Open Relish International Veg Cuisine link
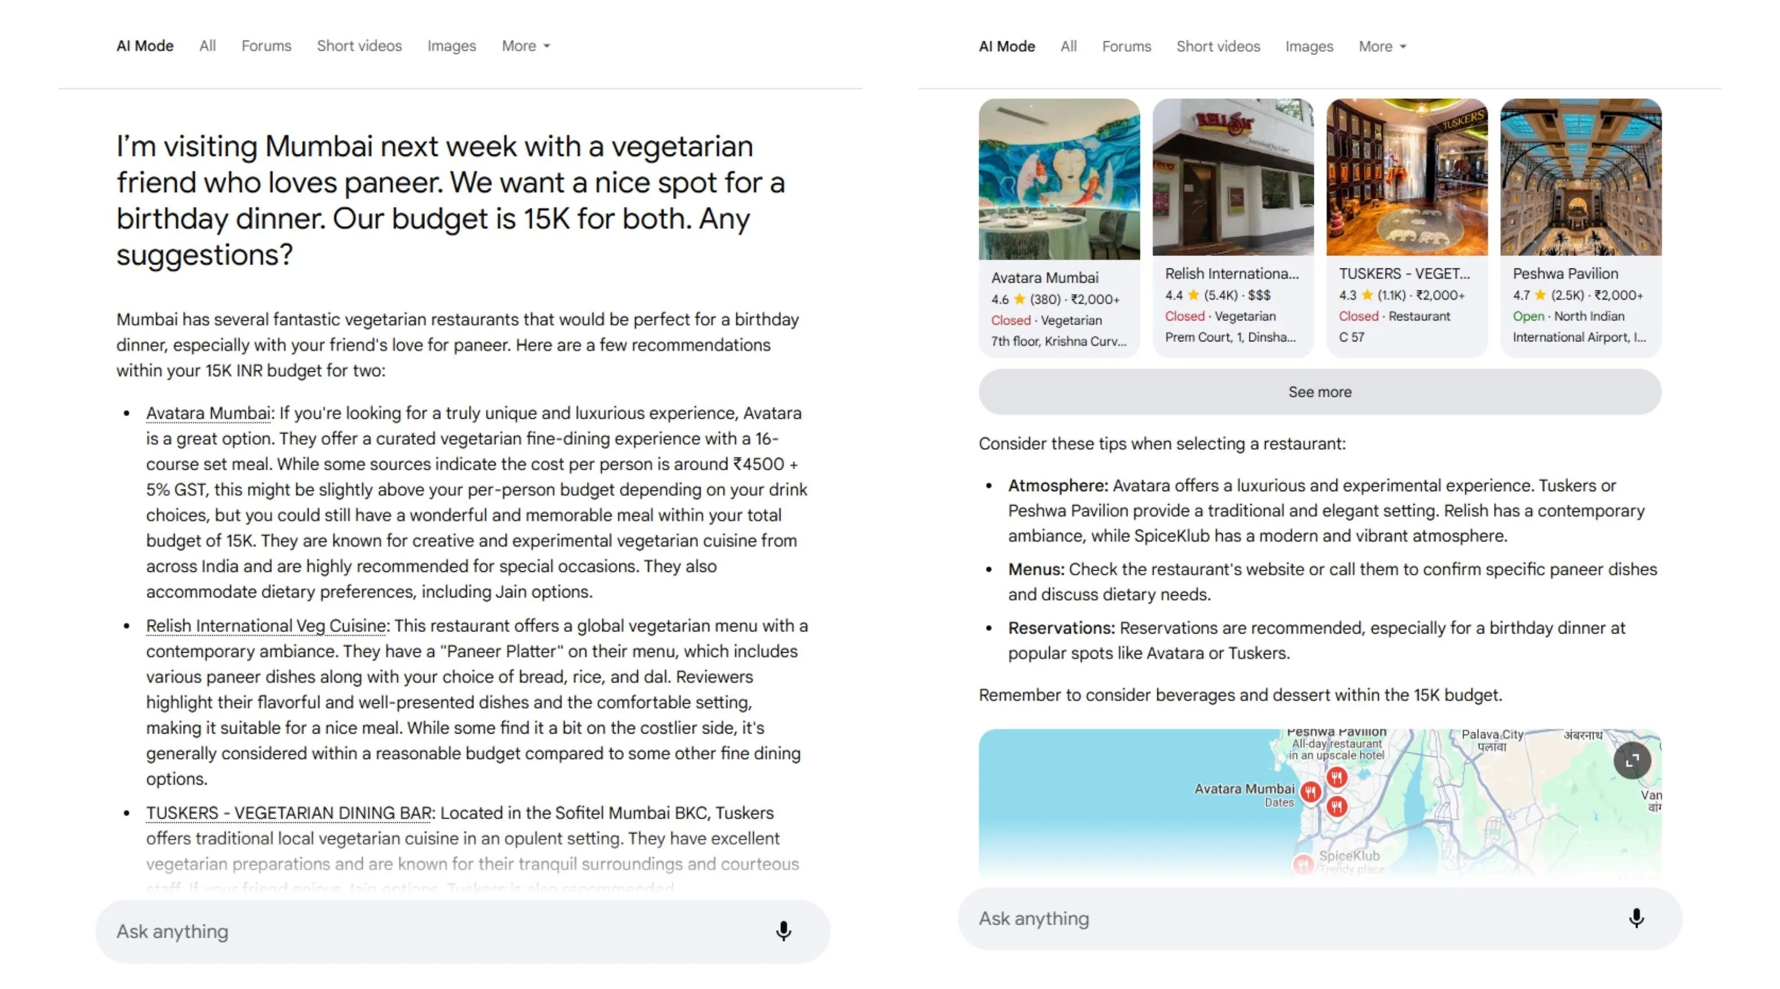Screen dimensions: 1780x989 [266, 626]
